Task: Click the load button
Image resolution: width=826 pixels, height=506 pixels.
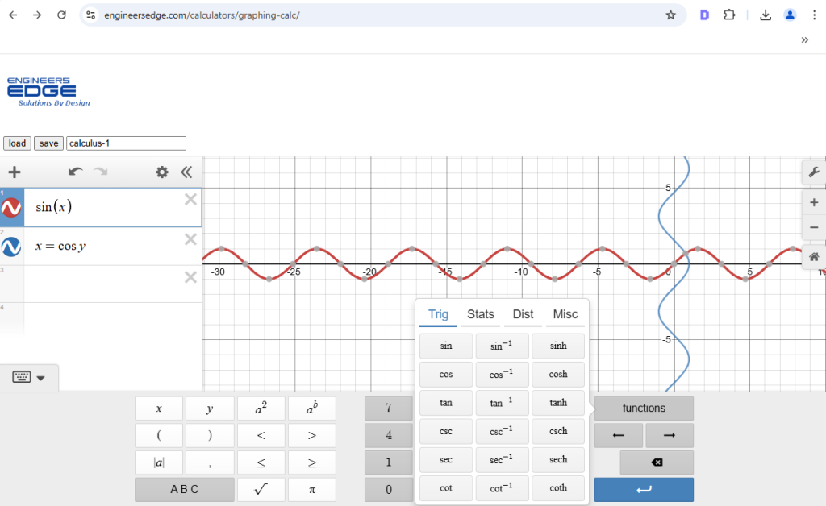Action: coord(16,143)
